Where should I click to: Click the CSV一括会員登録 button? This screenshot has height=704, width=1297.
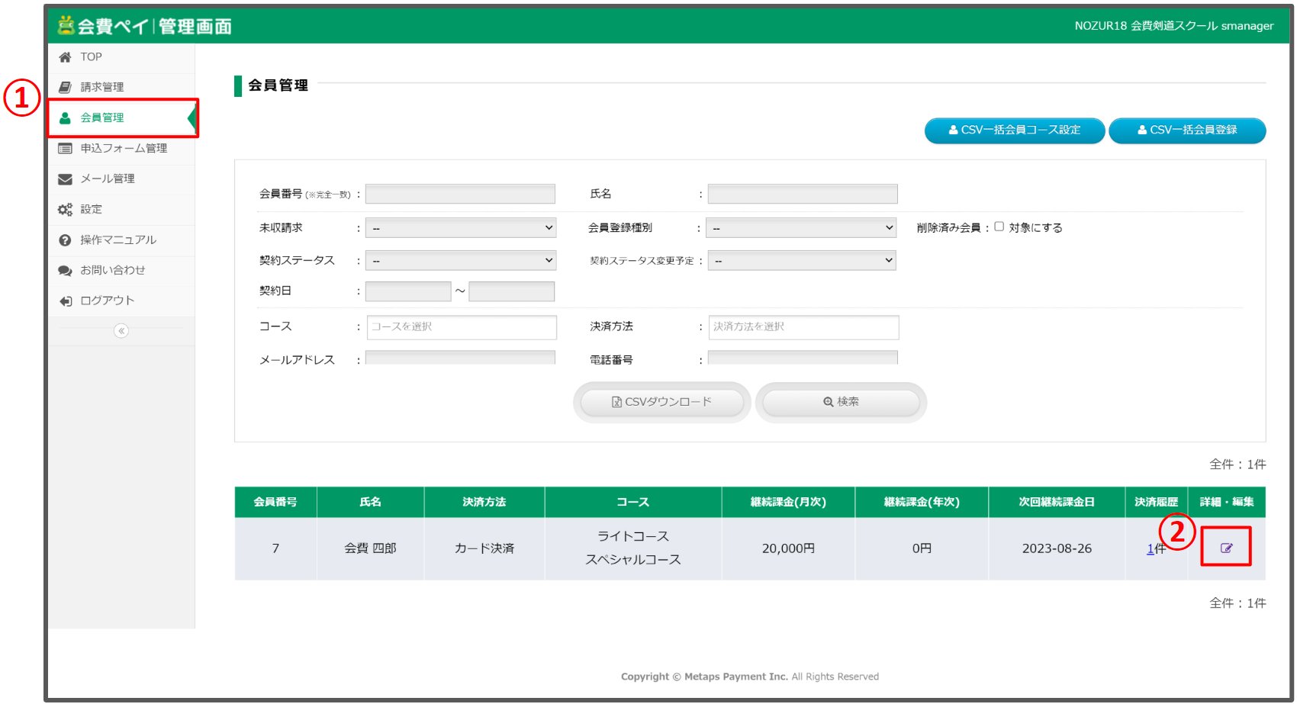(1187, 130)
